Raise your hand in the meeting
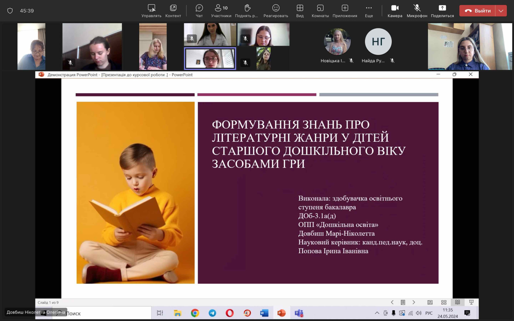 (x=247, y=11)
